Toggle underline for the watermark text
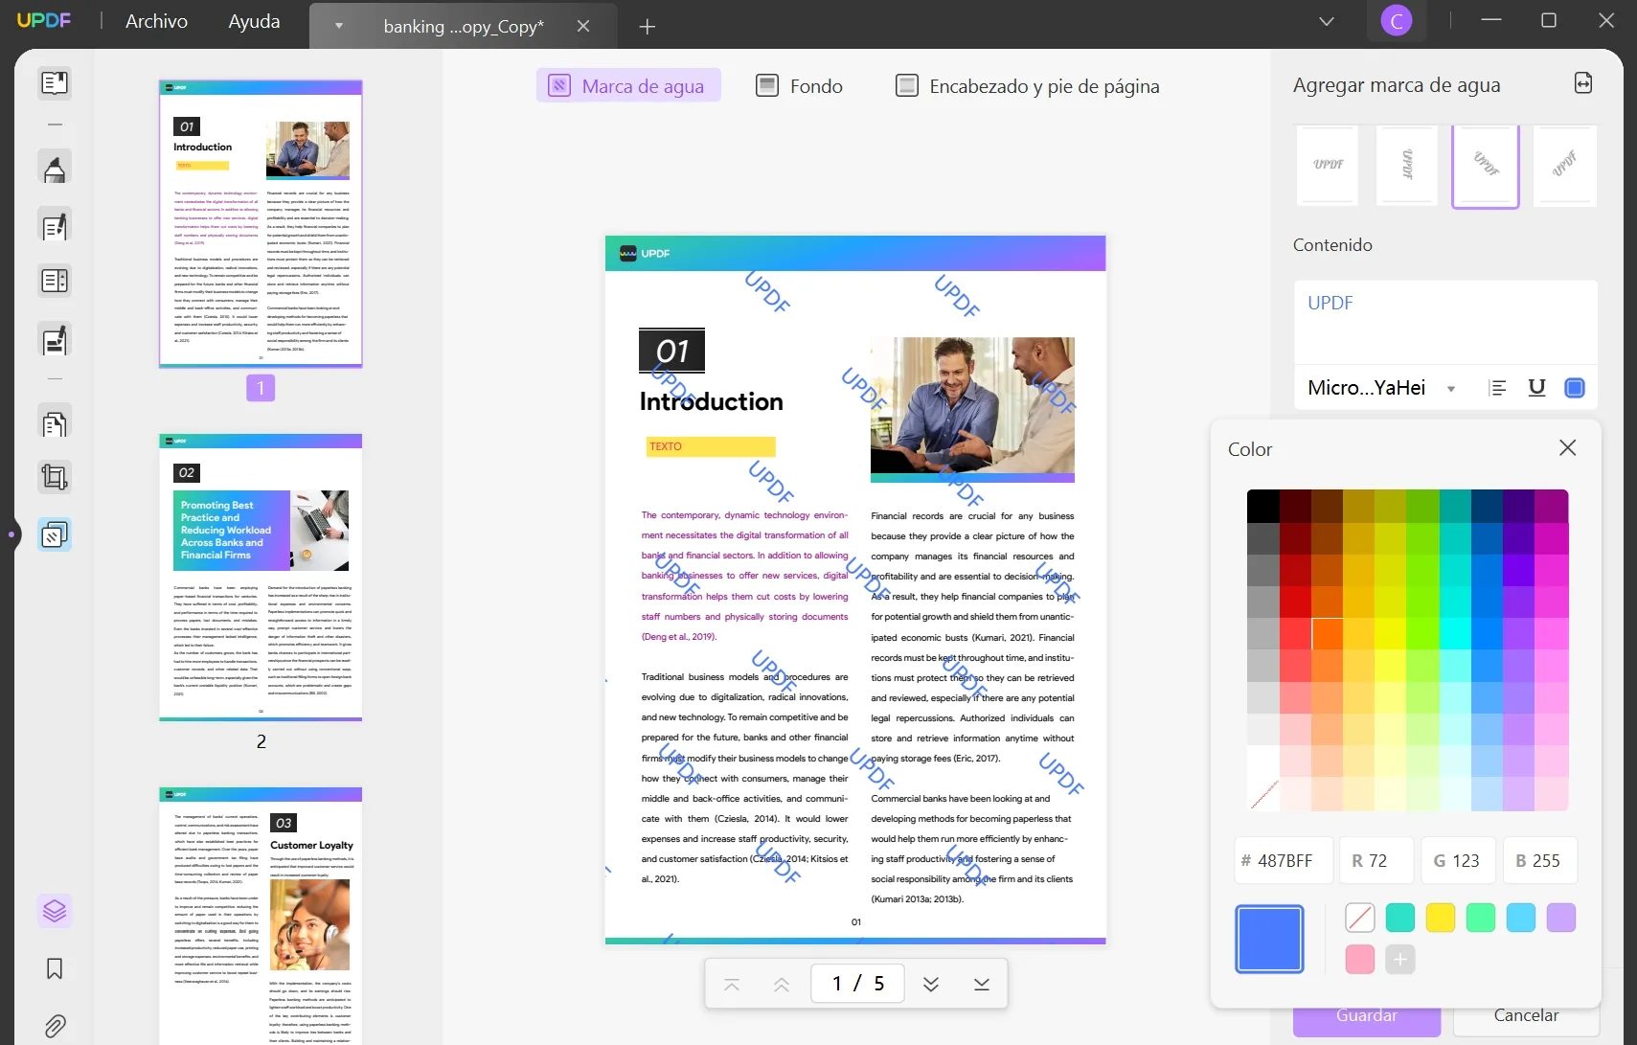 click(1536, 388)
